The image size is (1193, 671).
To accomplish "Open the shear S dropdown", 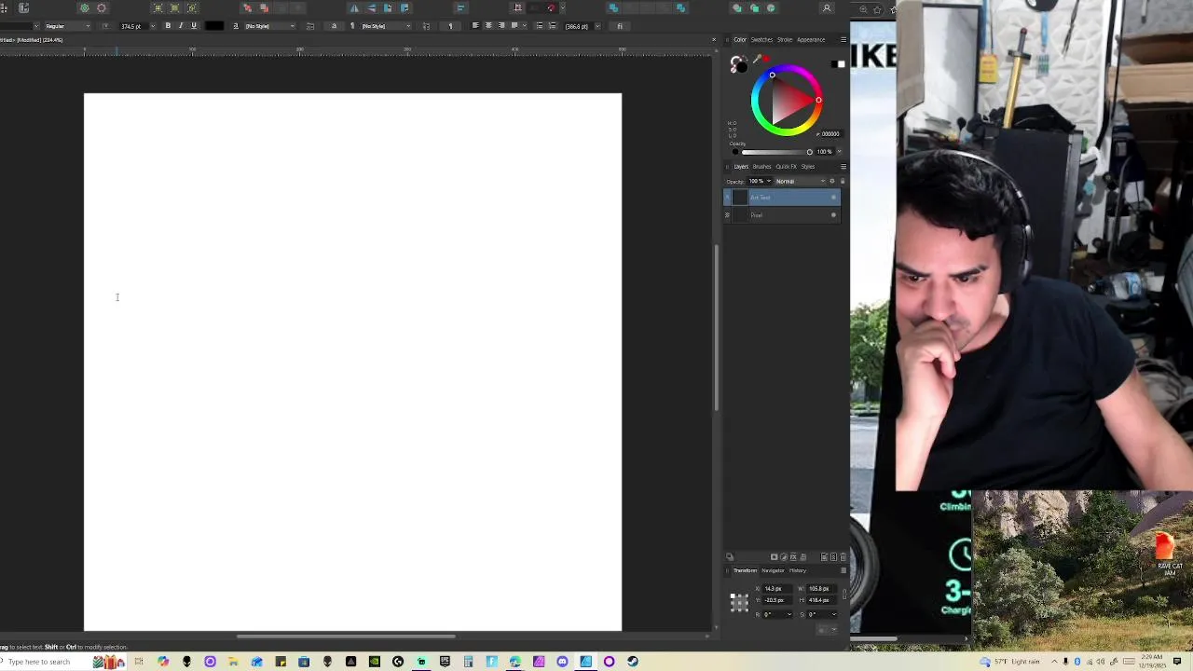I will (x=834, y=614).
